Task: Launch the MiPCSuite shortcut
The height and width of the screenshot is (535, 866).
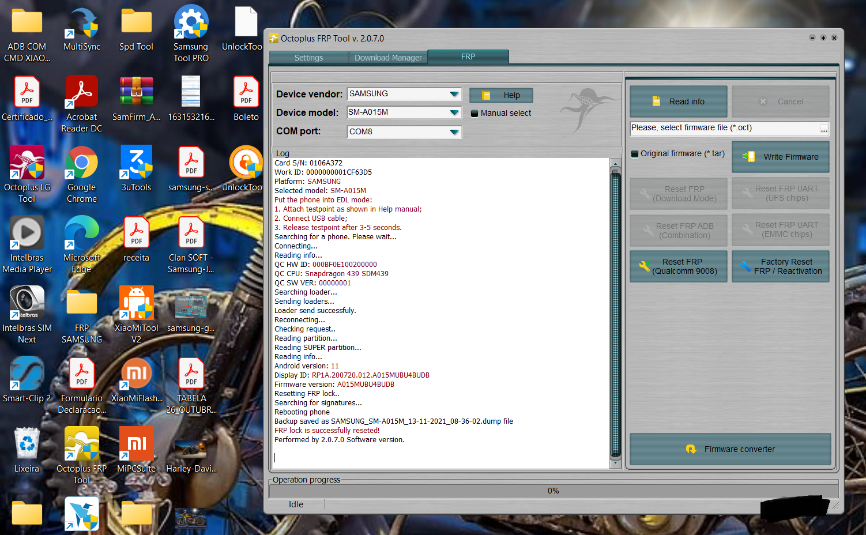Action: (x=137, y=451)
